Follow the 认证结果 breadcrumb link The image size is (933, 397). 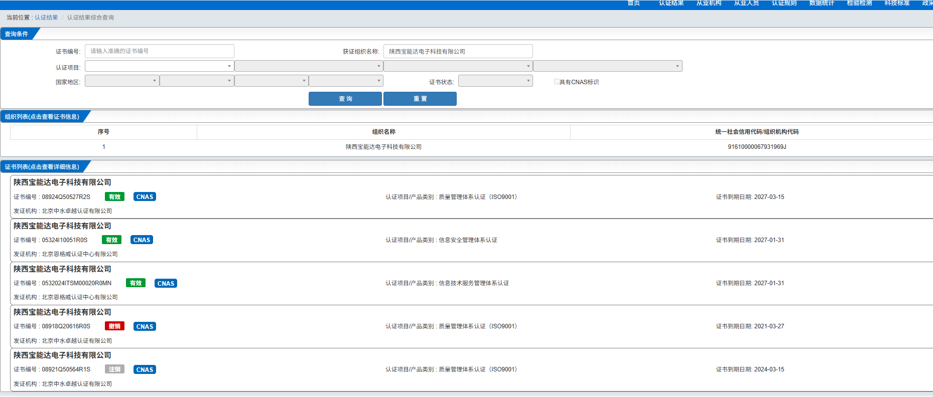pyautogui.click(x=46, y=18)
